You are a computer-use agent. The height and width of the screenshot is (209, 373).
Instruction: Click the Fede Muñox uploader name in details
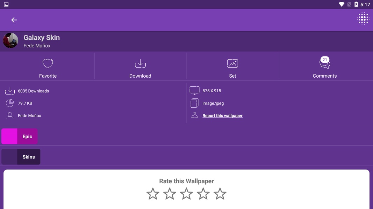point(29,116)
